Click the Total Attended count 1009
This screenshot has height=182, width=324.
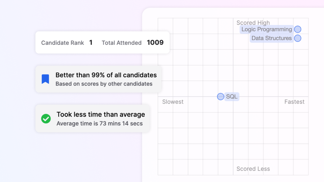(155, 42)
